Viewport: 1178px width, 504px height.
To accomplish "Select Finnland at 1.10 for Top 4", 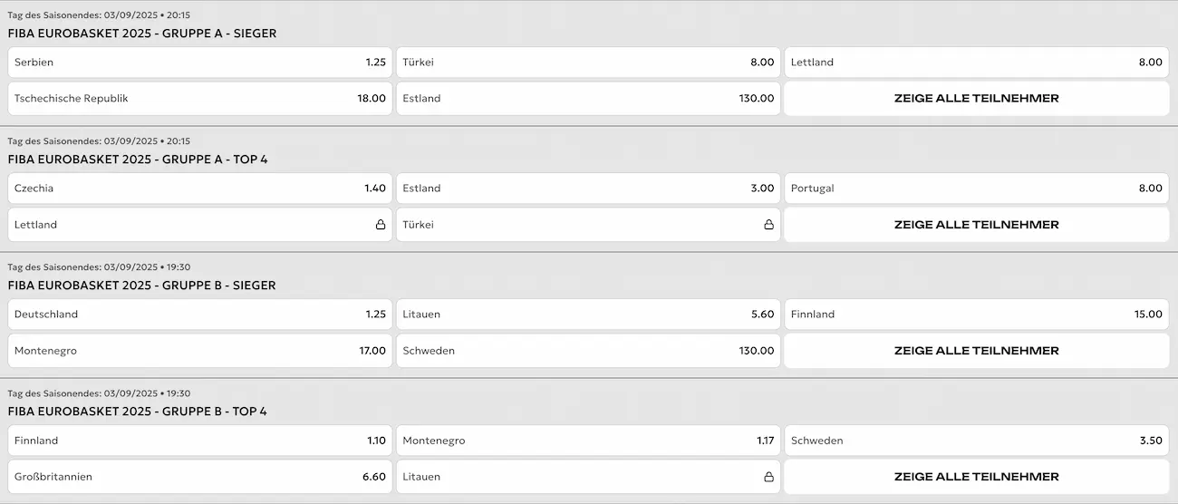I will [200, 441].
